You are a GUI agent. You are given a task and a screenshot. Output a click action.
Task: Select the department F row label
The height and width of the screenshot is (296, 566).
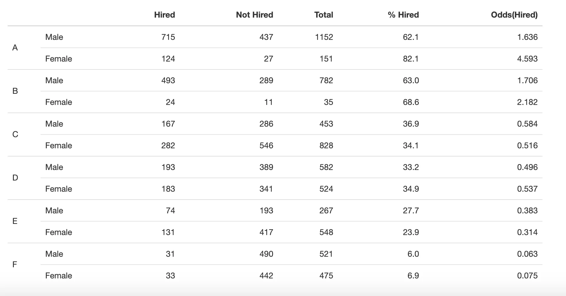point(15,265)
